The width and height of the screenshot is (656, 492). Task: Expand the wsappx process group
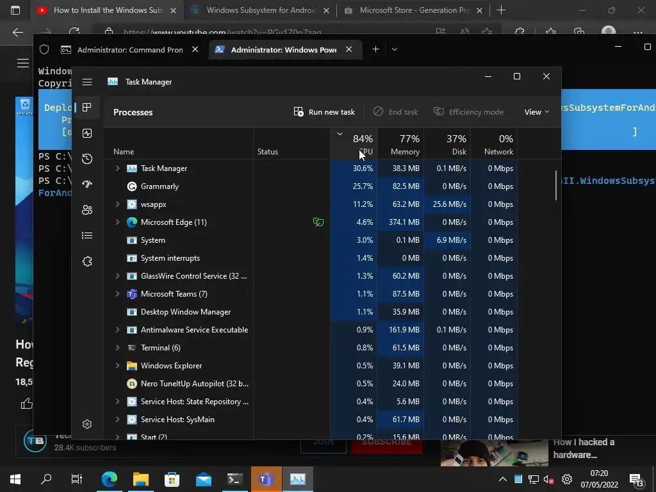click(x=118, y=204)
